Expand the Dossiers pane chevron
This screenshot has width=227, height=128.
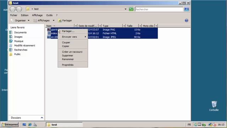click(x=42, y=118)
